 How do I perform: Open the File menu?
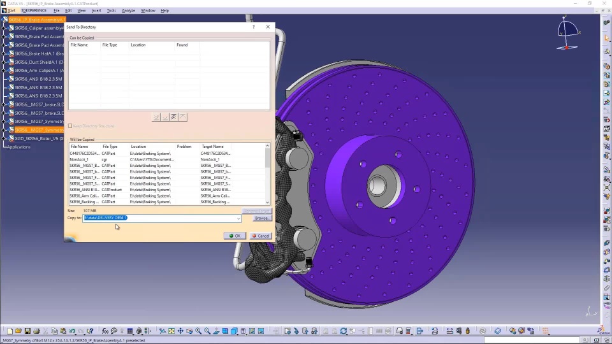57,11
